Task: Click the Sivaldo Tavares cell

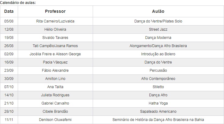Action: tap(55, 38)
